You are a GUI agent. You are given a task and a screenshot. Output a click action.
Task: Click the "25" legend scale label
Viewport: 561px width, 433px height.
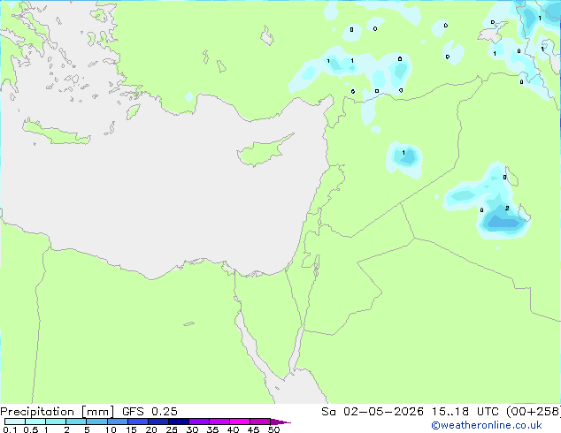click(x=172, y=429)
